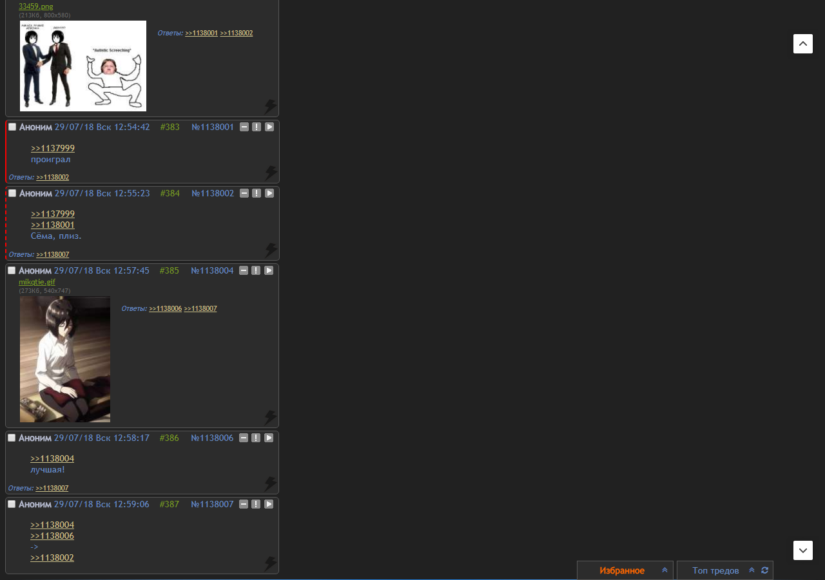Tick the checkbox of post #386
The width and height of the screenshot is (825, 580).
12,438
